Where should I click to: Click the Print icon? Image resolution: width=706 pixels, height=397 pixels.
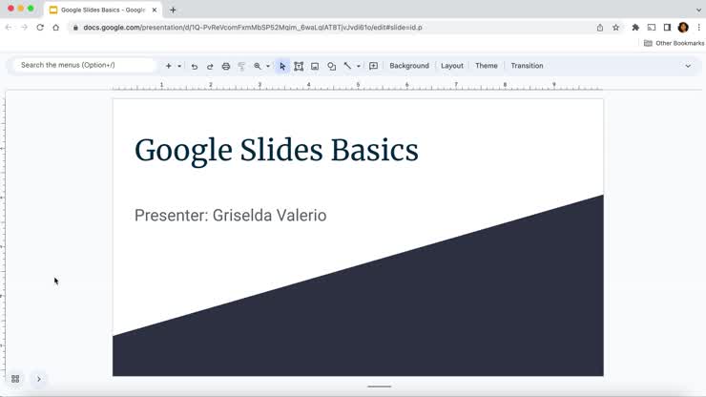pyautogui.click(x=226, y=66)
